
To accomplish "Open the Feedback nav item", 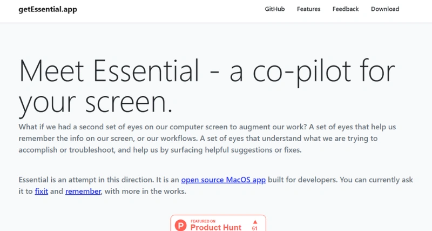I will [x=346, y=9].
